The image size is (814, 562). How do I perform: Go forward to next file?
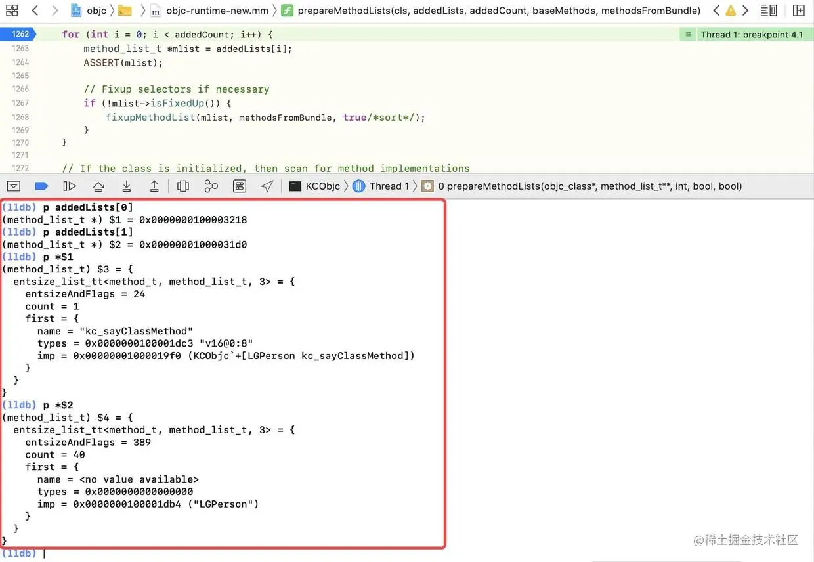pos(54,11)
